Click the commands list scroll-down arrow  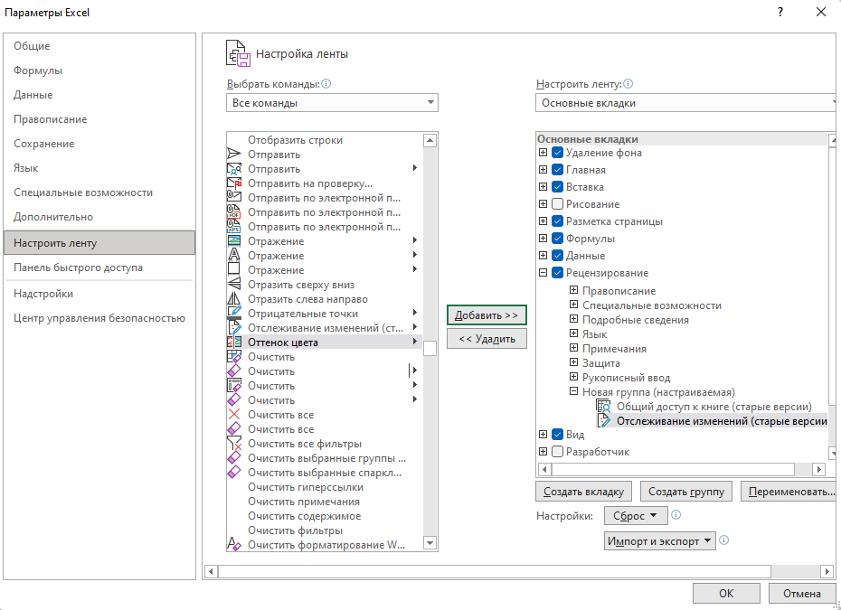(x=430, y=543)
